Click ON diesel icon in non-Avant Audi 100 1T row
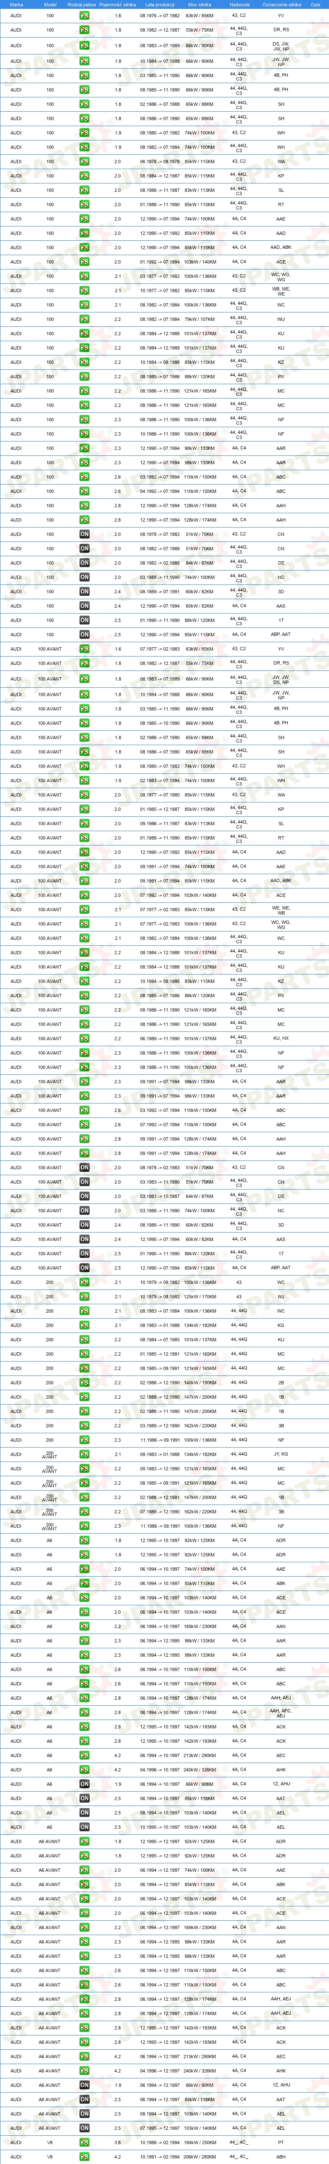329x2164 pixels. 85,620
